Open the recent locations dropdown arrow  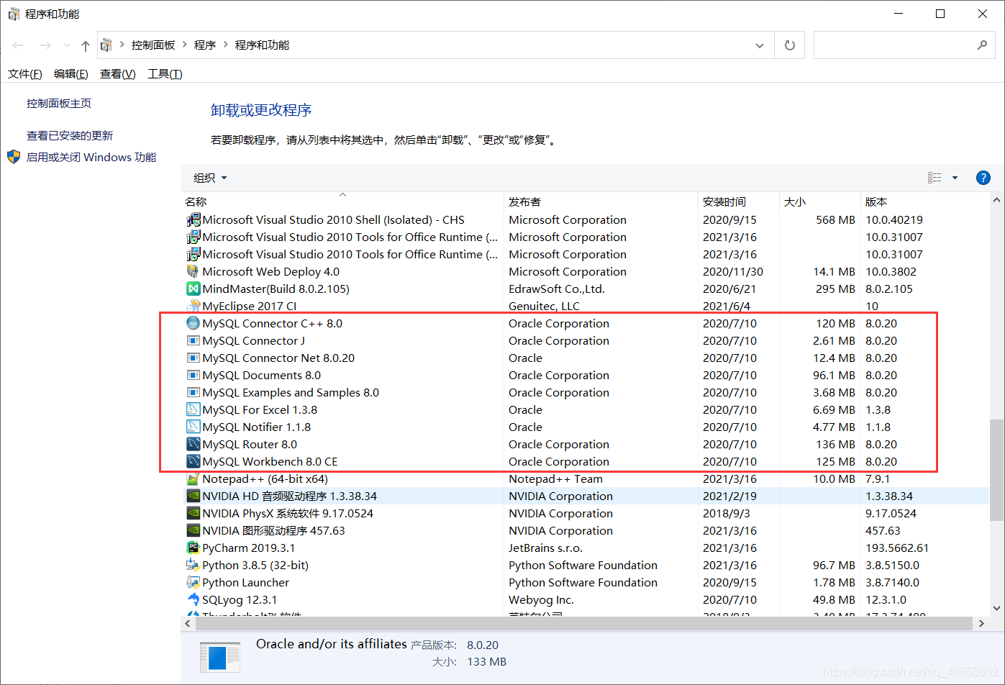(x=67, y=45)
